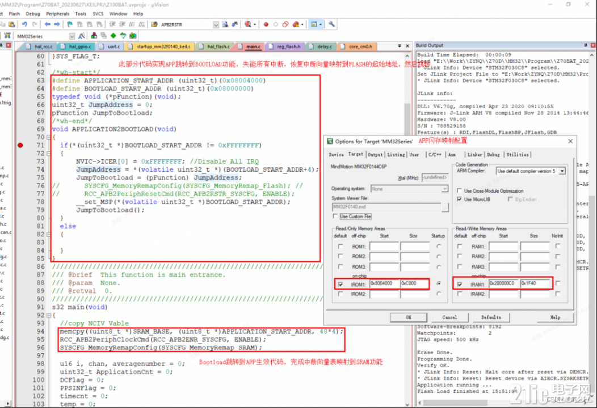Launch the Pack Installer icon
The height and width of the screenshot is (408, 597).
click(133, 36)
